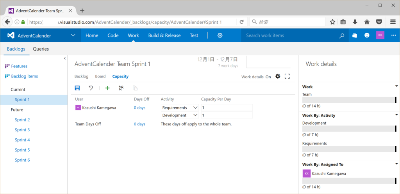Open Sprint 3 in the sidebar

click(22, 130)
